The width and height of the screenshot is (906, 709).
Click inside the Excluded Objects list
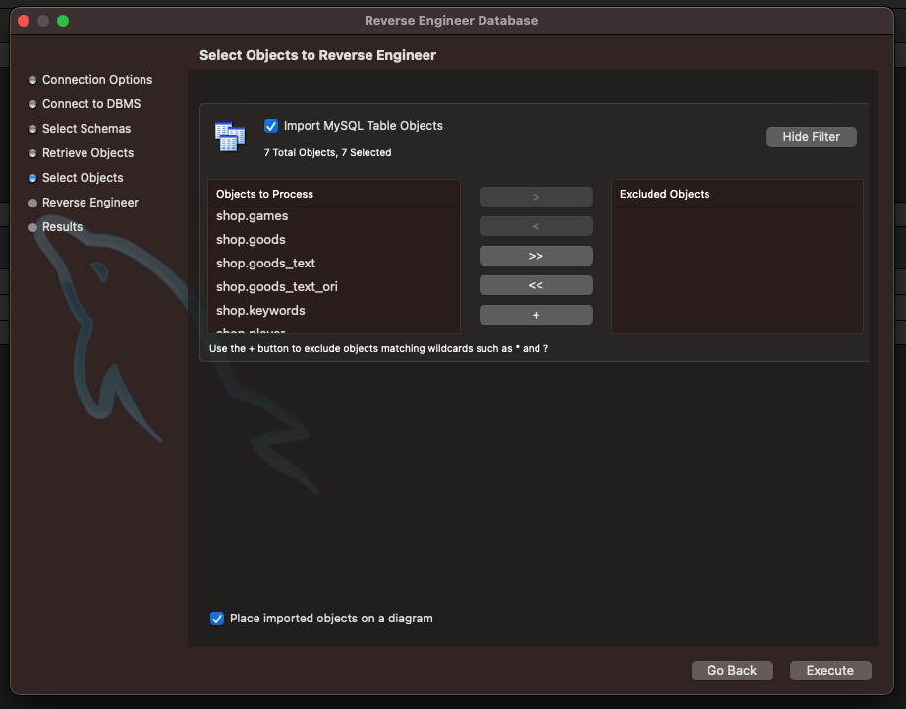tap(737, 270)
